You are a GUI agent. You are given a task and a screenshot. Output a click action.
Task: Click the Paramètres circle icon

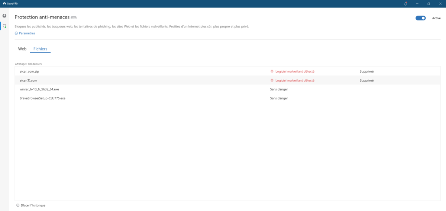[x=16, y=33]
